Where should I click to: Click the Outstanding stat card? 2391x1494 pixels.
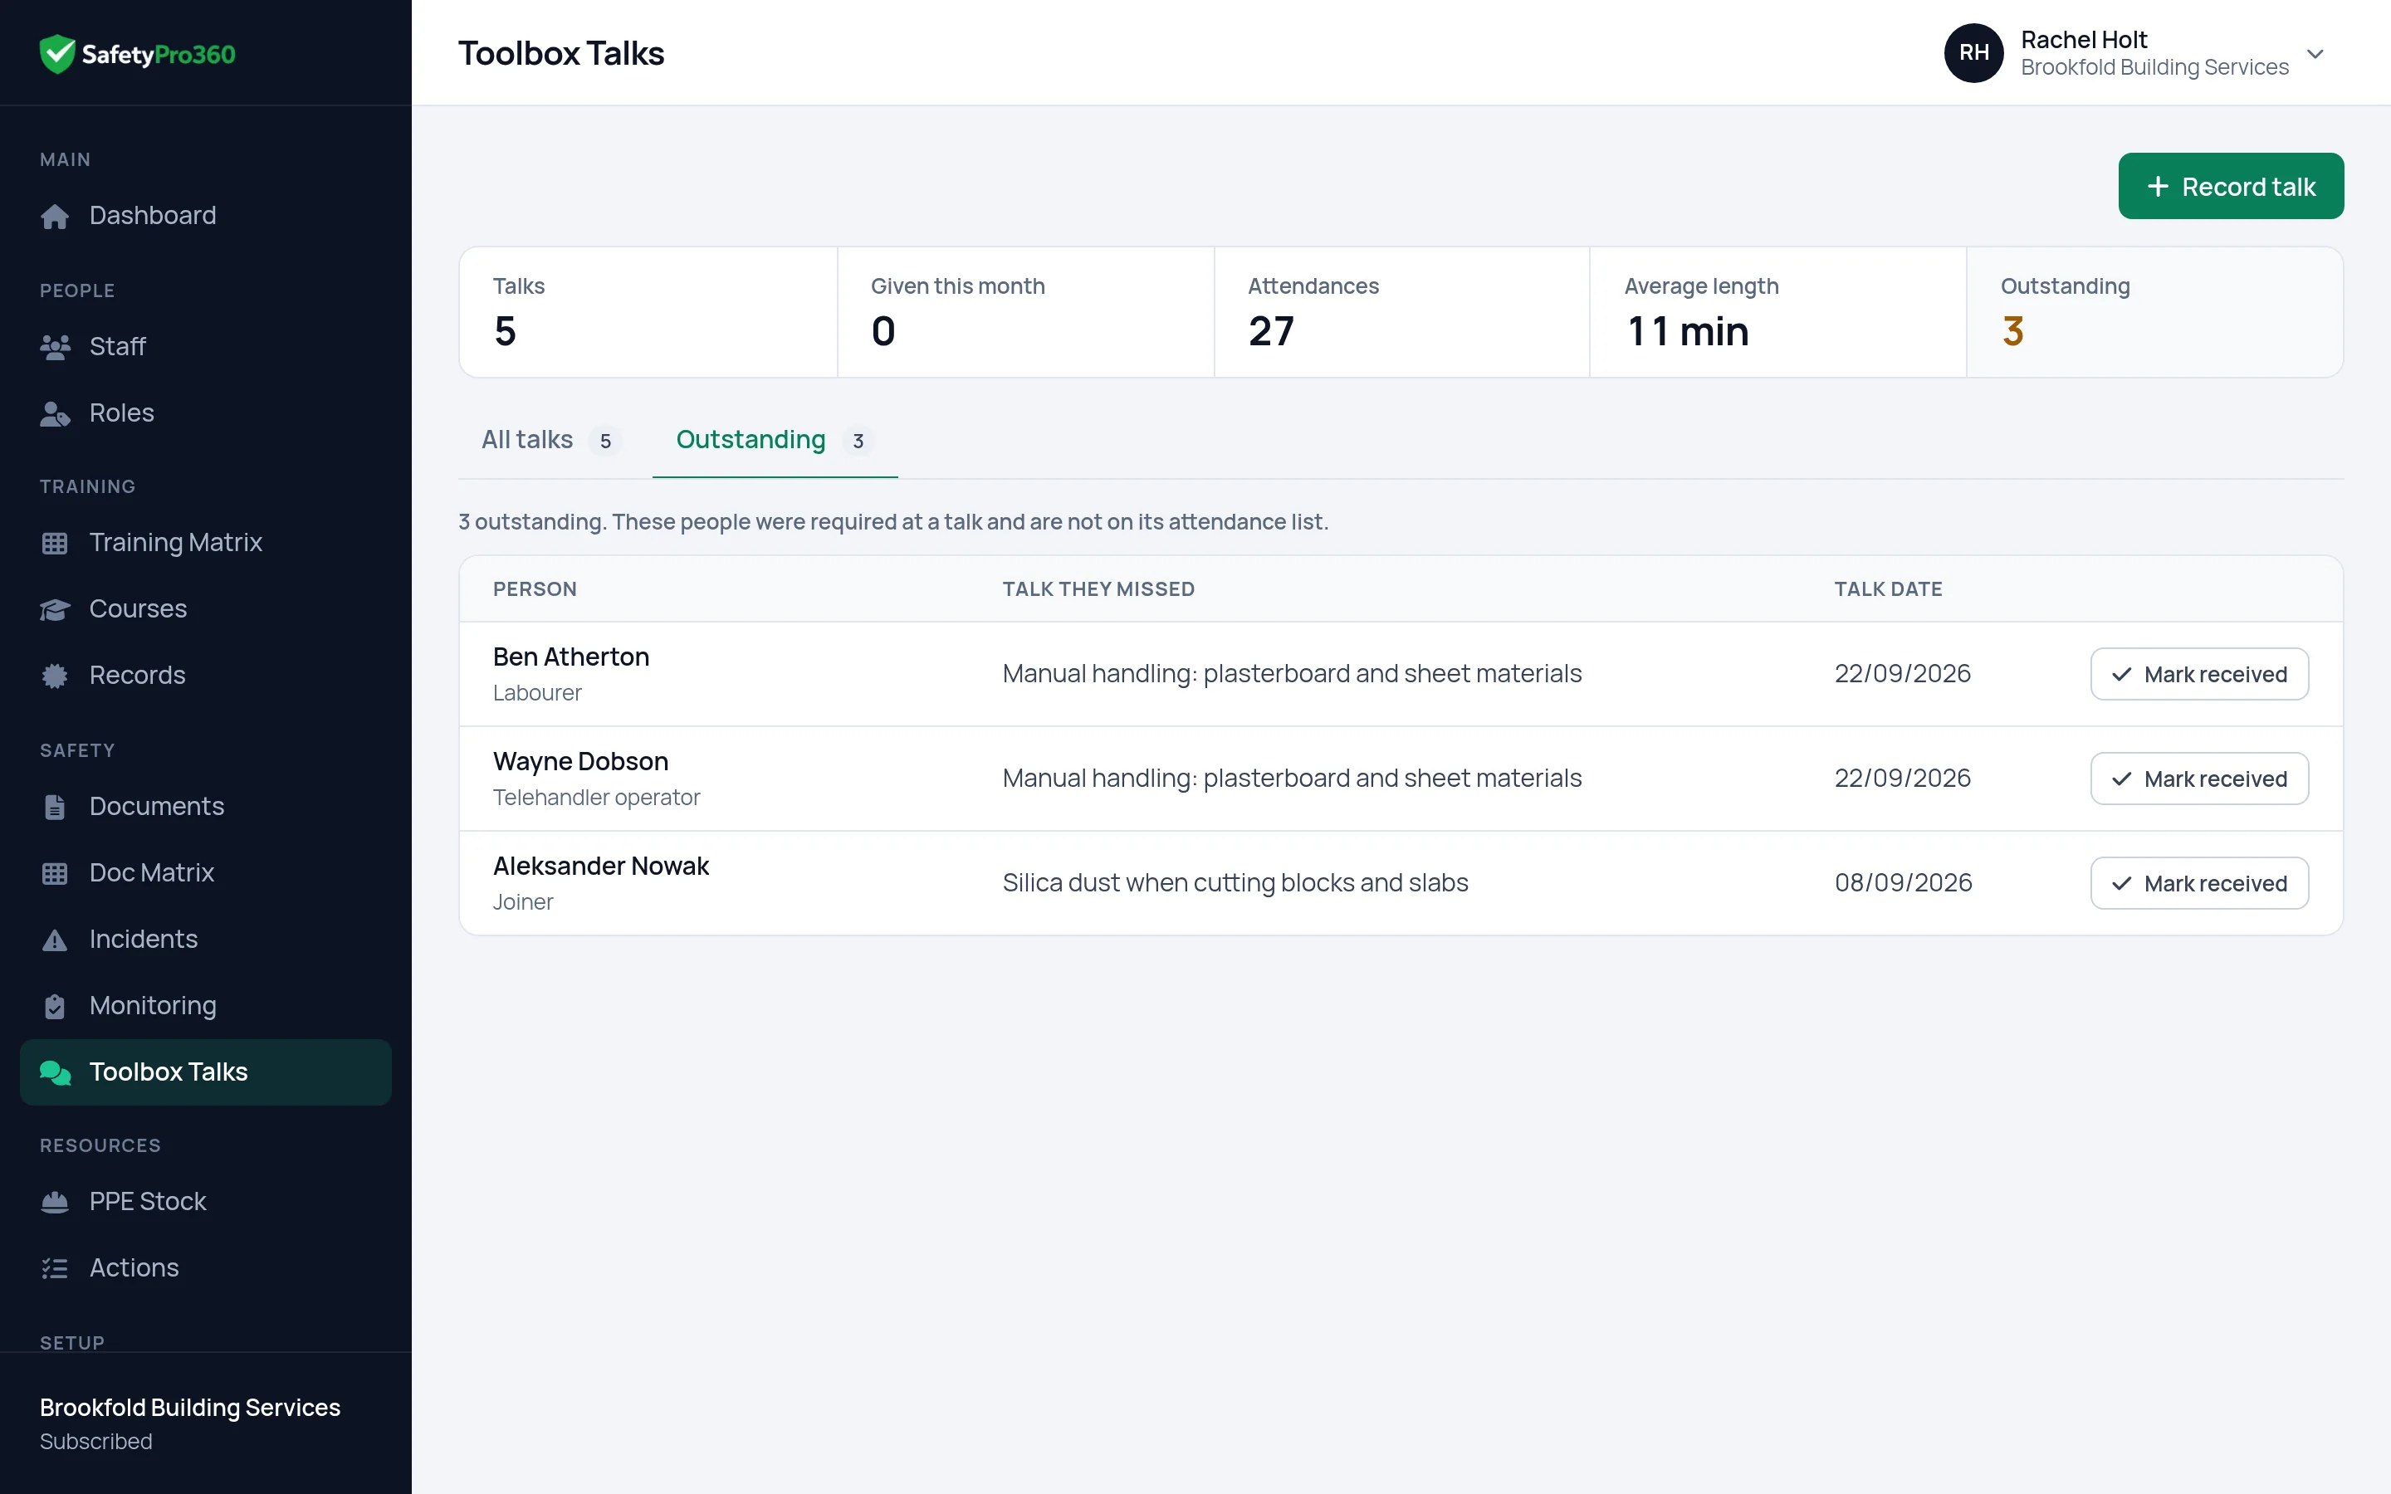coord(2155,312)
